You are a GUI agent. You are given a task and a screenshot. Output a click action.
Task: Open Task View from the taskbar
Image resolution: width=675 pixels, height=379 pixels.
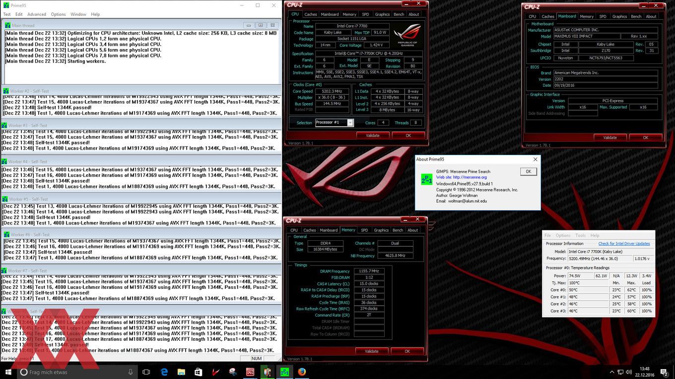tap(146, 372)
